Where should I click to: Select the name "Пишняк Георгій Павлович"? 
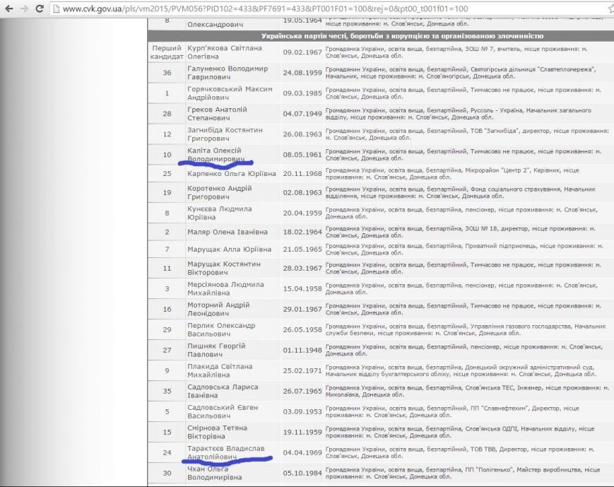pos(216,351)
